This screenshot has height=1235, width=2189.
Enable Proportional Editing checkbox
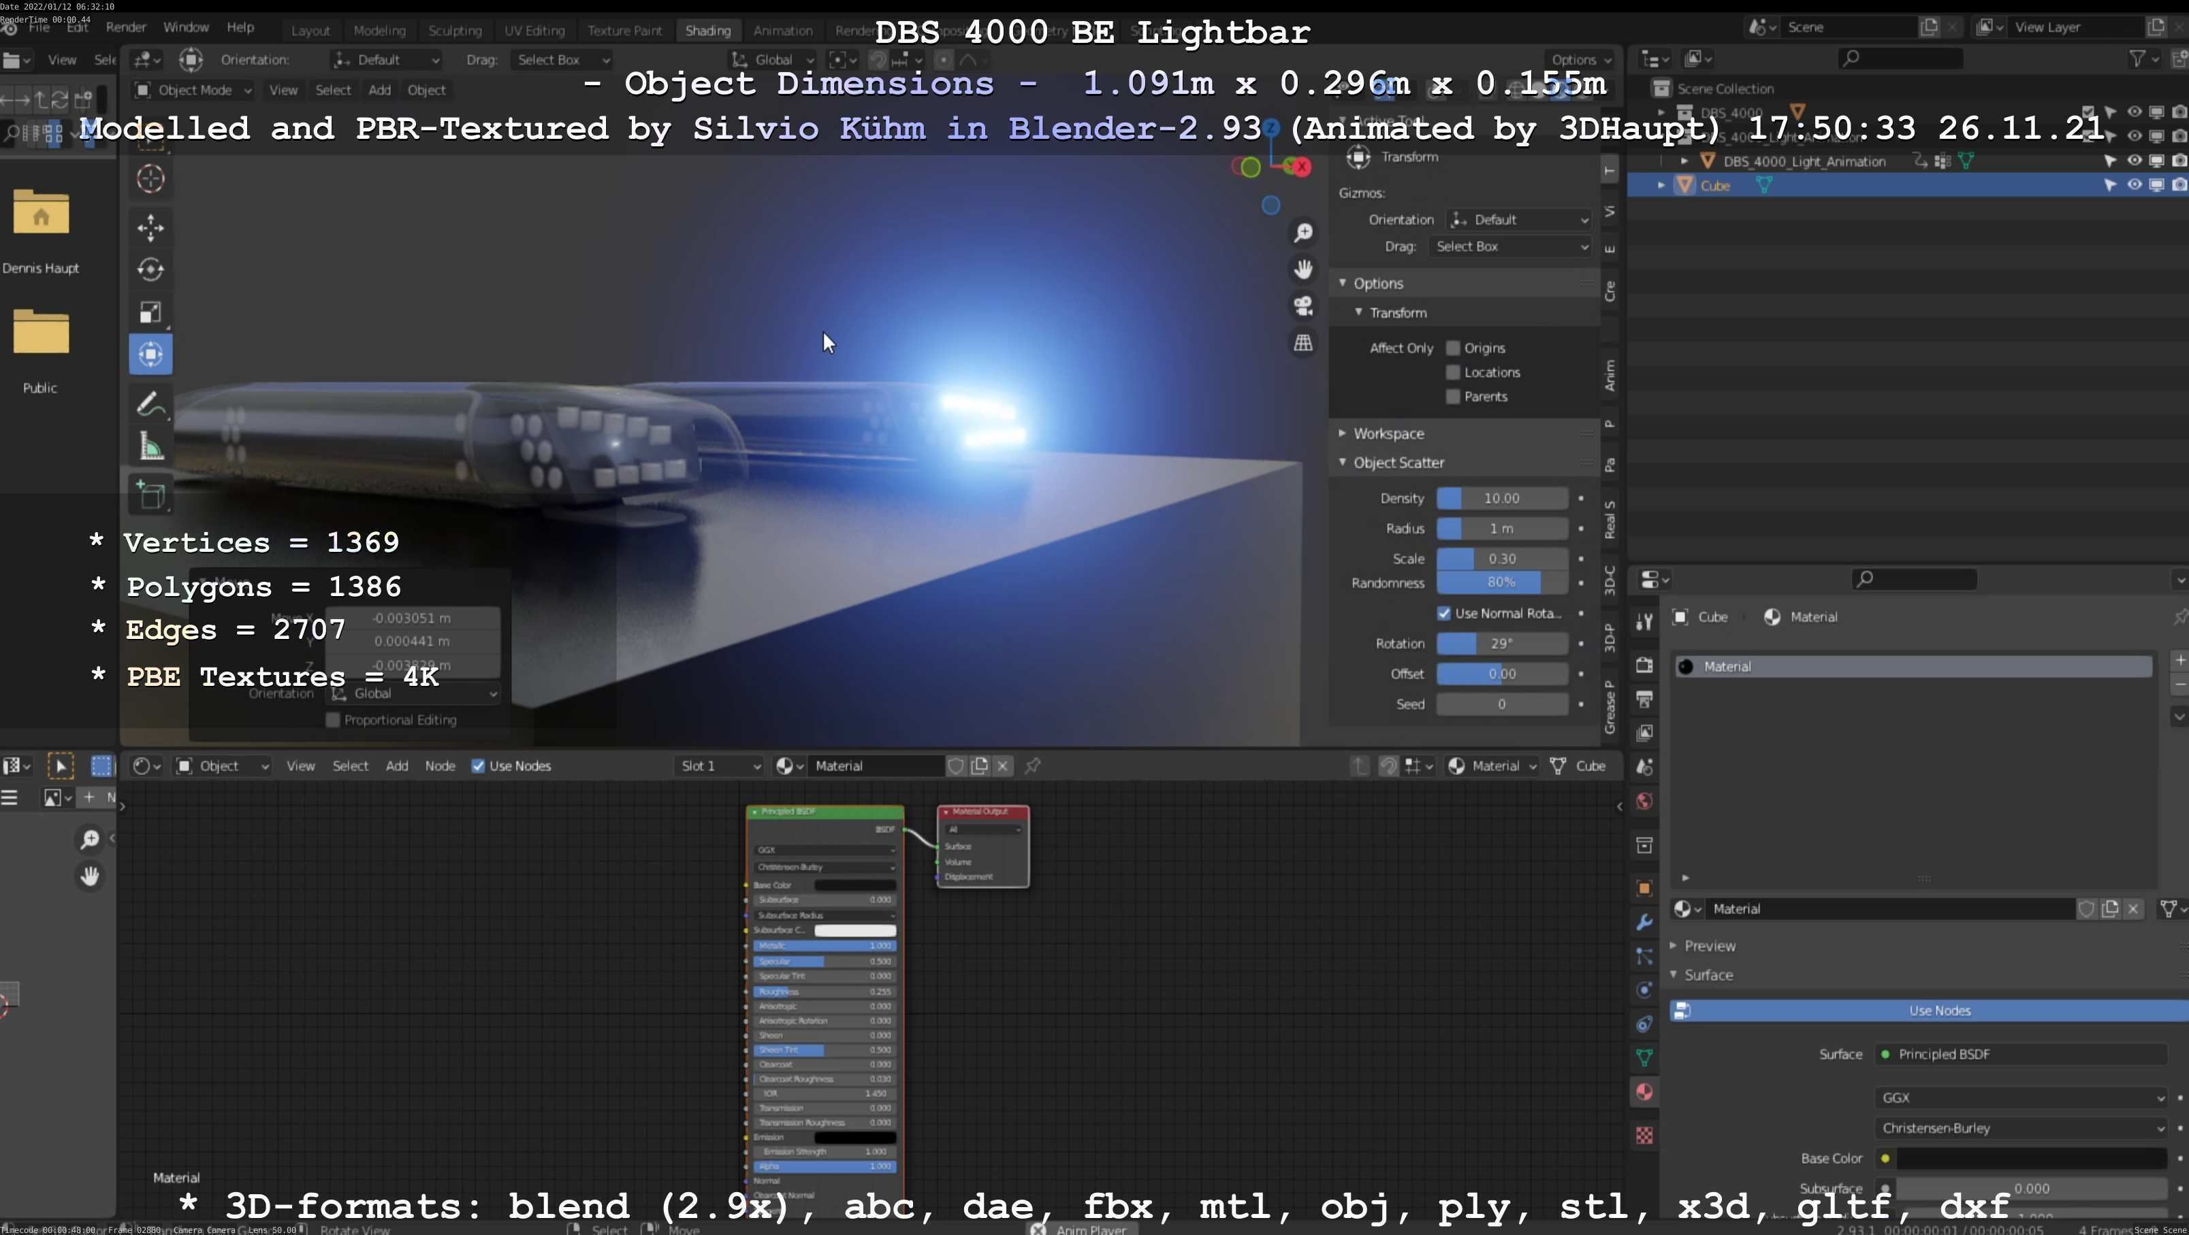(x=333, y=721)
